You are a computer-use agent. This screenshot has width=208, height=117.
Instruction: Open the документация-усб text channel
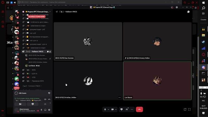click(37, 30)
